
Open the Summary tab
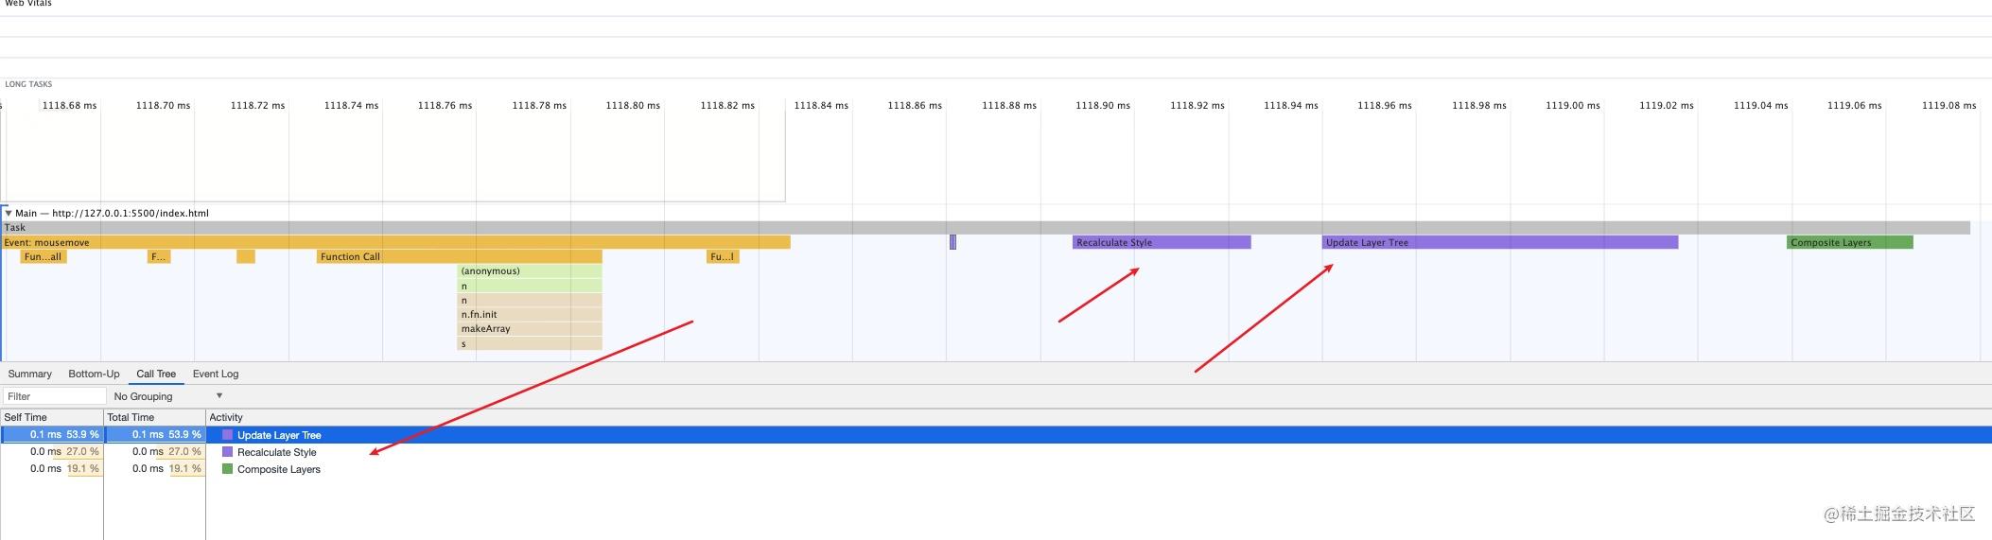29,374
